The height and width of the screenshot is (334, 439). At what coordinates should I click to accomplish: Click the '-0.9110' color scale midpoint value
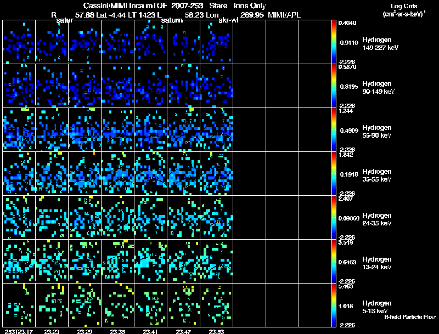348,43
